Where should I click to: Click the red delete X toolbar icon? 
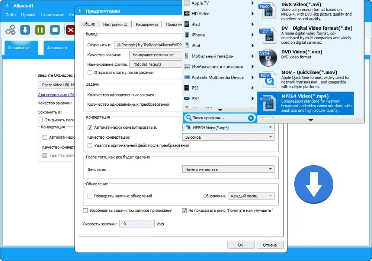coord(70,30)
